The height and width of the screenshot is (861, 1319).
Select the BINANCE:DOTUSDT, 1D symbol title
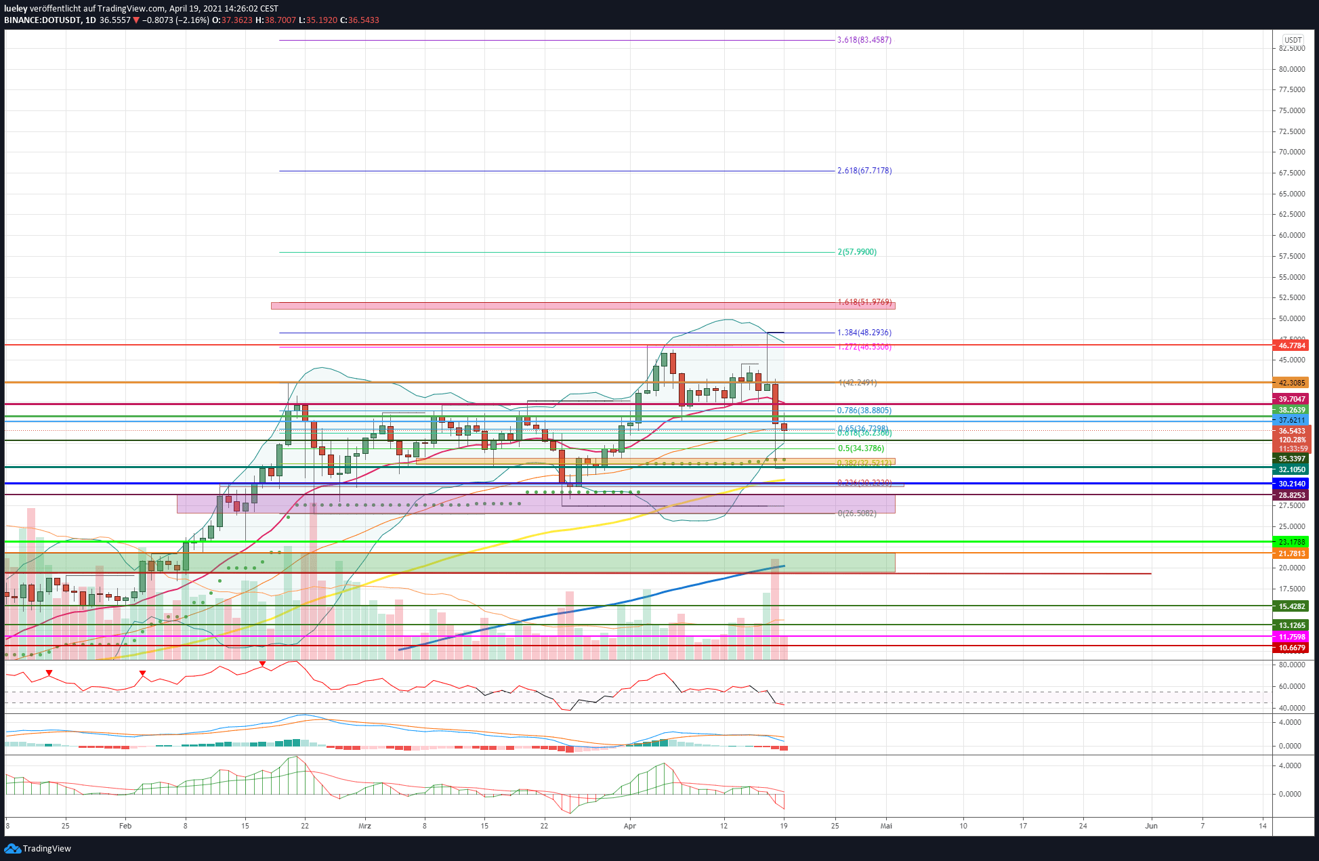(x=50, y=20)
